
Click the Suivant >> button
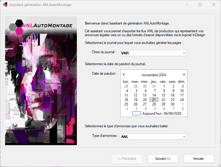pos(163,159)
